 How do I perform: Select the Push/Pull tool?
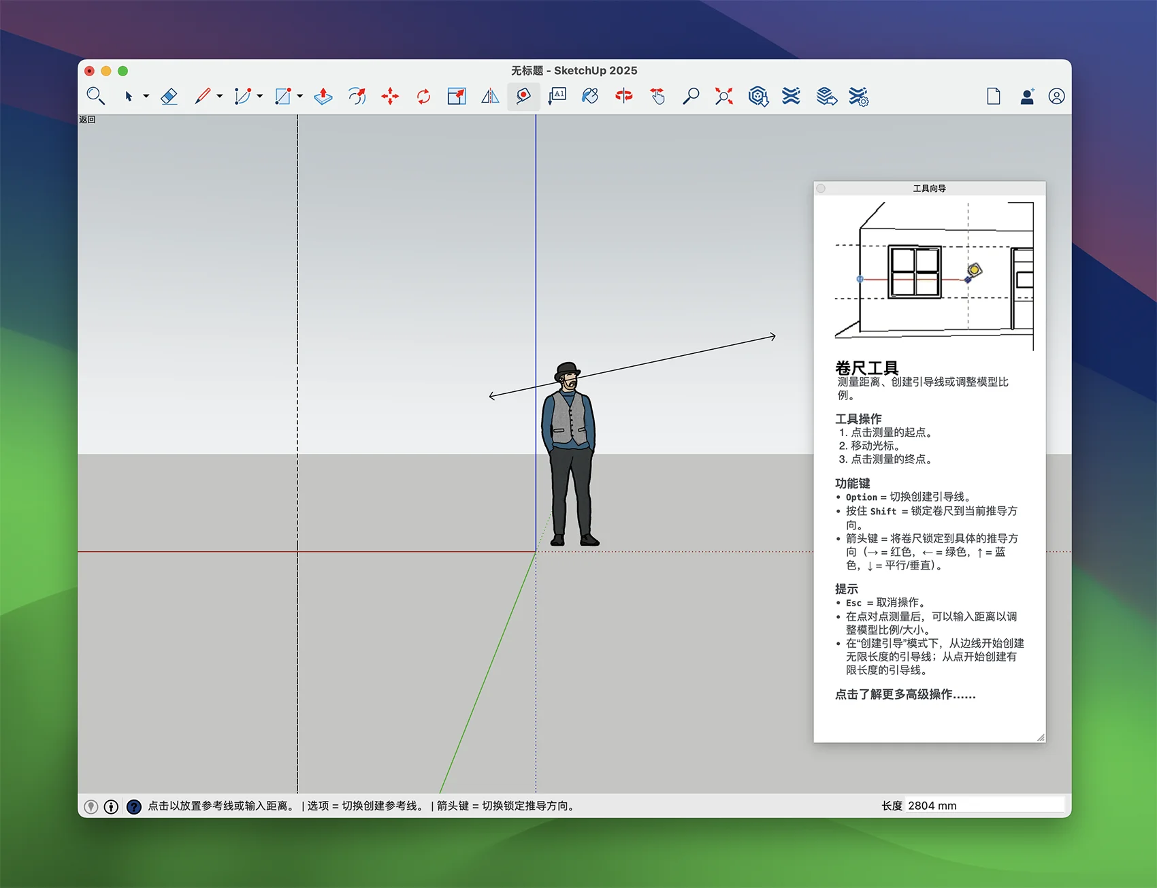pos(323,96)
